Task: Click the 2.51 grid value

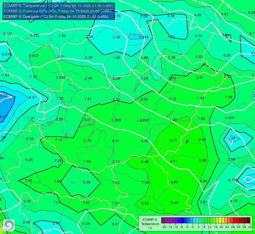Action: pos(200,77)
